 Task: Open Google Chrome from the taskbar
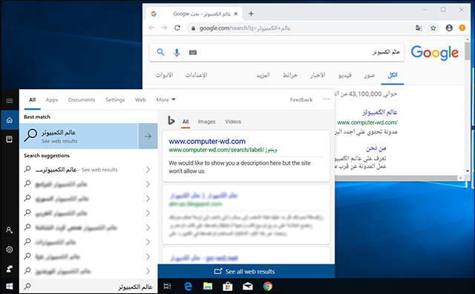point(267,286)
